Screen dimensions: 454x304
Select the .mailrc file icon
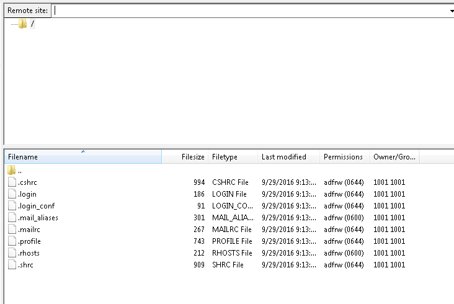(12, 230)
